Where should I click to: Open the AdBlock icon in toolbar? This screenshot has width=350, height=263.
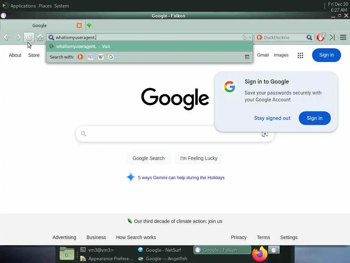pos(321,37)
